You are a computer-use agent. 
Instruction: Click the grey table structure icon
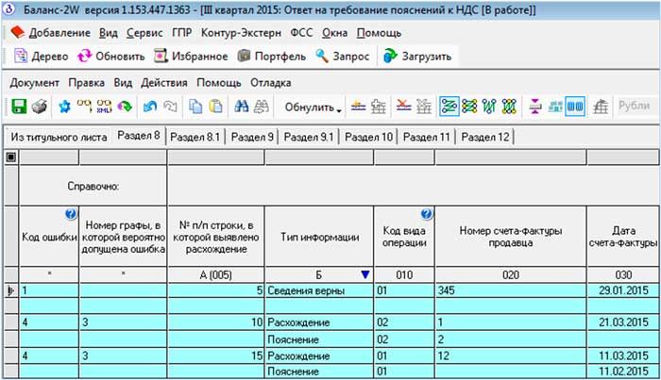[x=601, y=107]
